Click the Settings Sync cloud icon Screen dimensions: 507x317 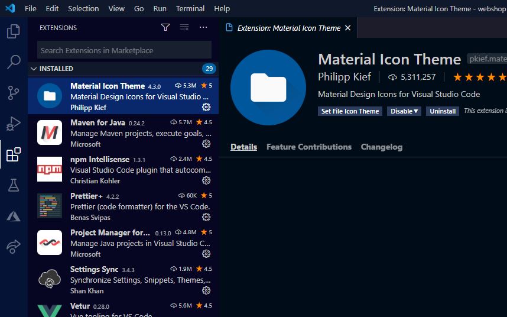click(x=50, y=279)
